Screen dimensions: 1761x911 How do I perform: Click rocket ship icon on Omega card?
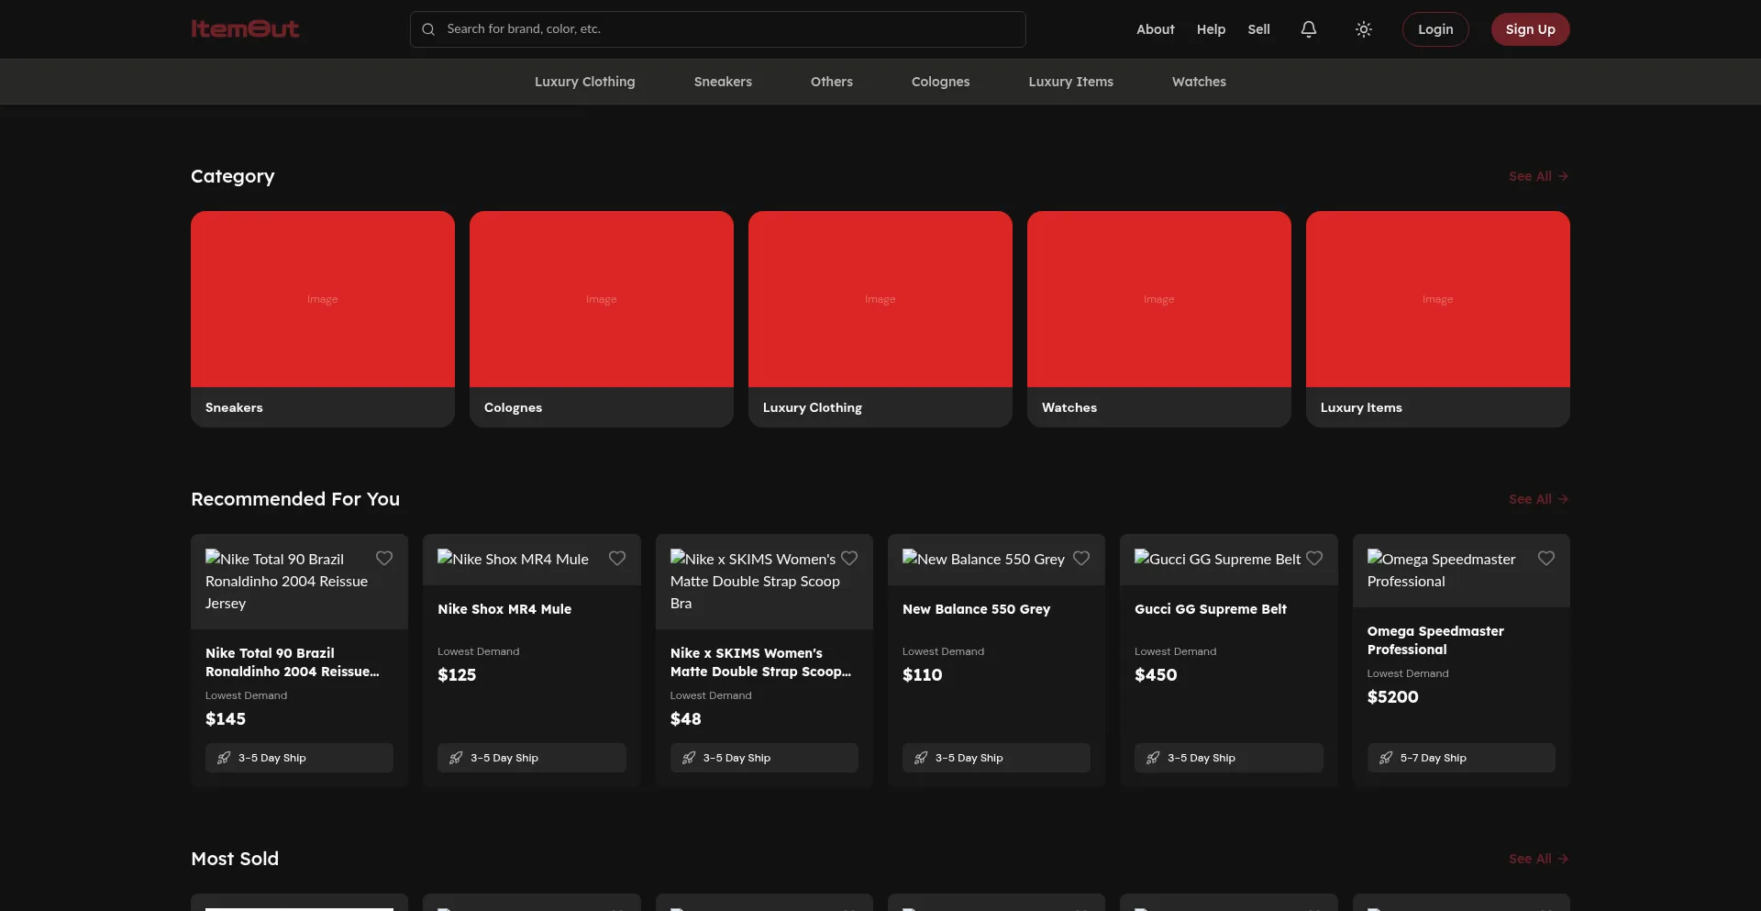point(1386,758)
